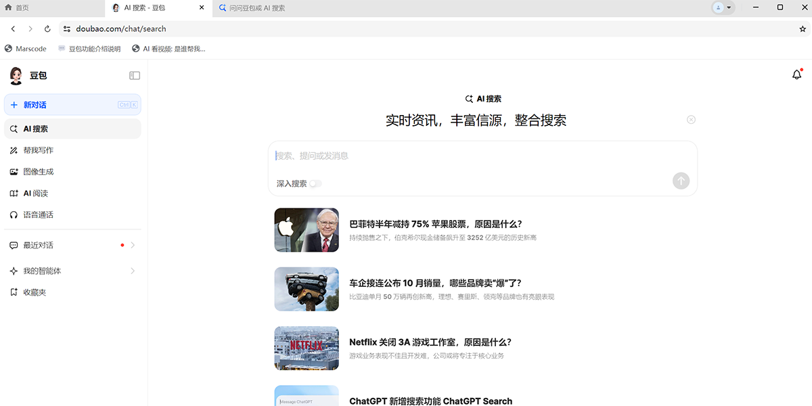This screenshot has height=406, width=812.
Task: Bookmark this page with the star icon
Action: 803,29
